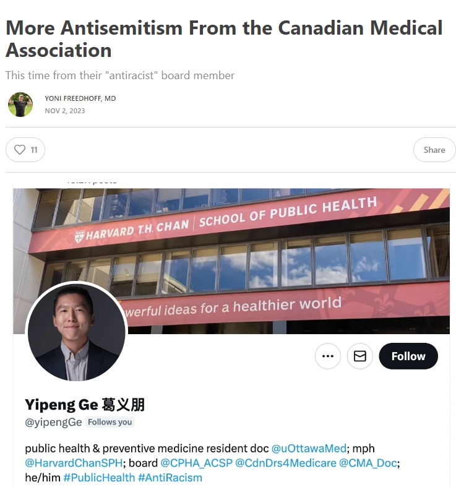This screenshot has height=487, width=456.
Task: Open the @CPHA_ACSP mention link
Action: (x=196, y=463)
